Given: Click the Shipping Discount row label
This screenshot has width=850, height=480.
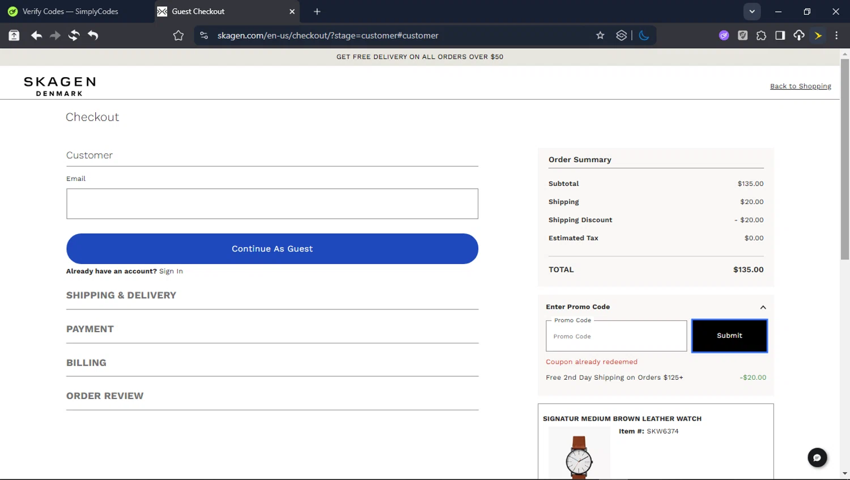Looking at the screenshot, I should point(580,220).
